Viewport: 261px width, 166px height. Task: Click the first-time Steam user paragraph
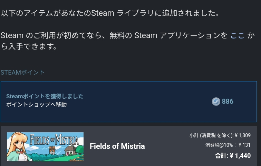click(x=128, y=41)
